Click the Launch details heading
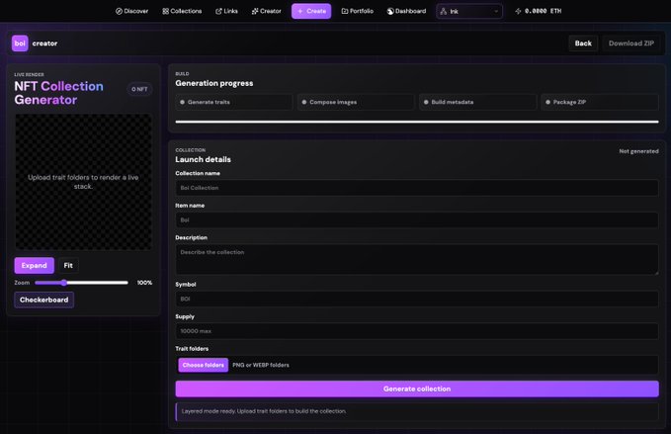The image size is (671, 434). point(203,159)
